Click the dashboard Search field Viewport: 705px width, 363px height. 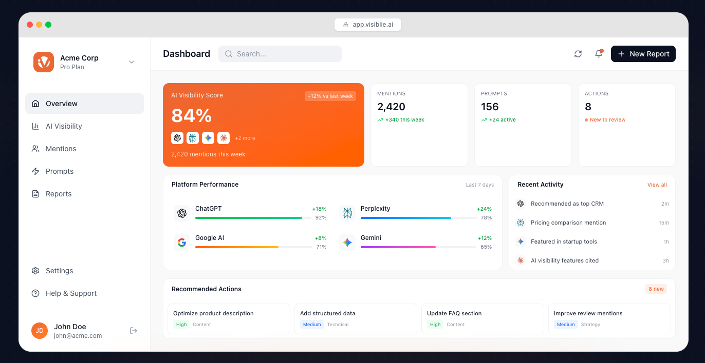[280, 54]
